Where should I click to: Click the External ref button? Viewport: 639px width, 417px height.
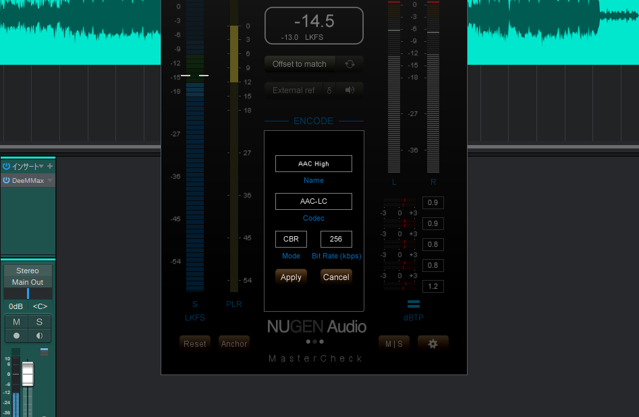294,90
